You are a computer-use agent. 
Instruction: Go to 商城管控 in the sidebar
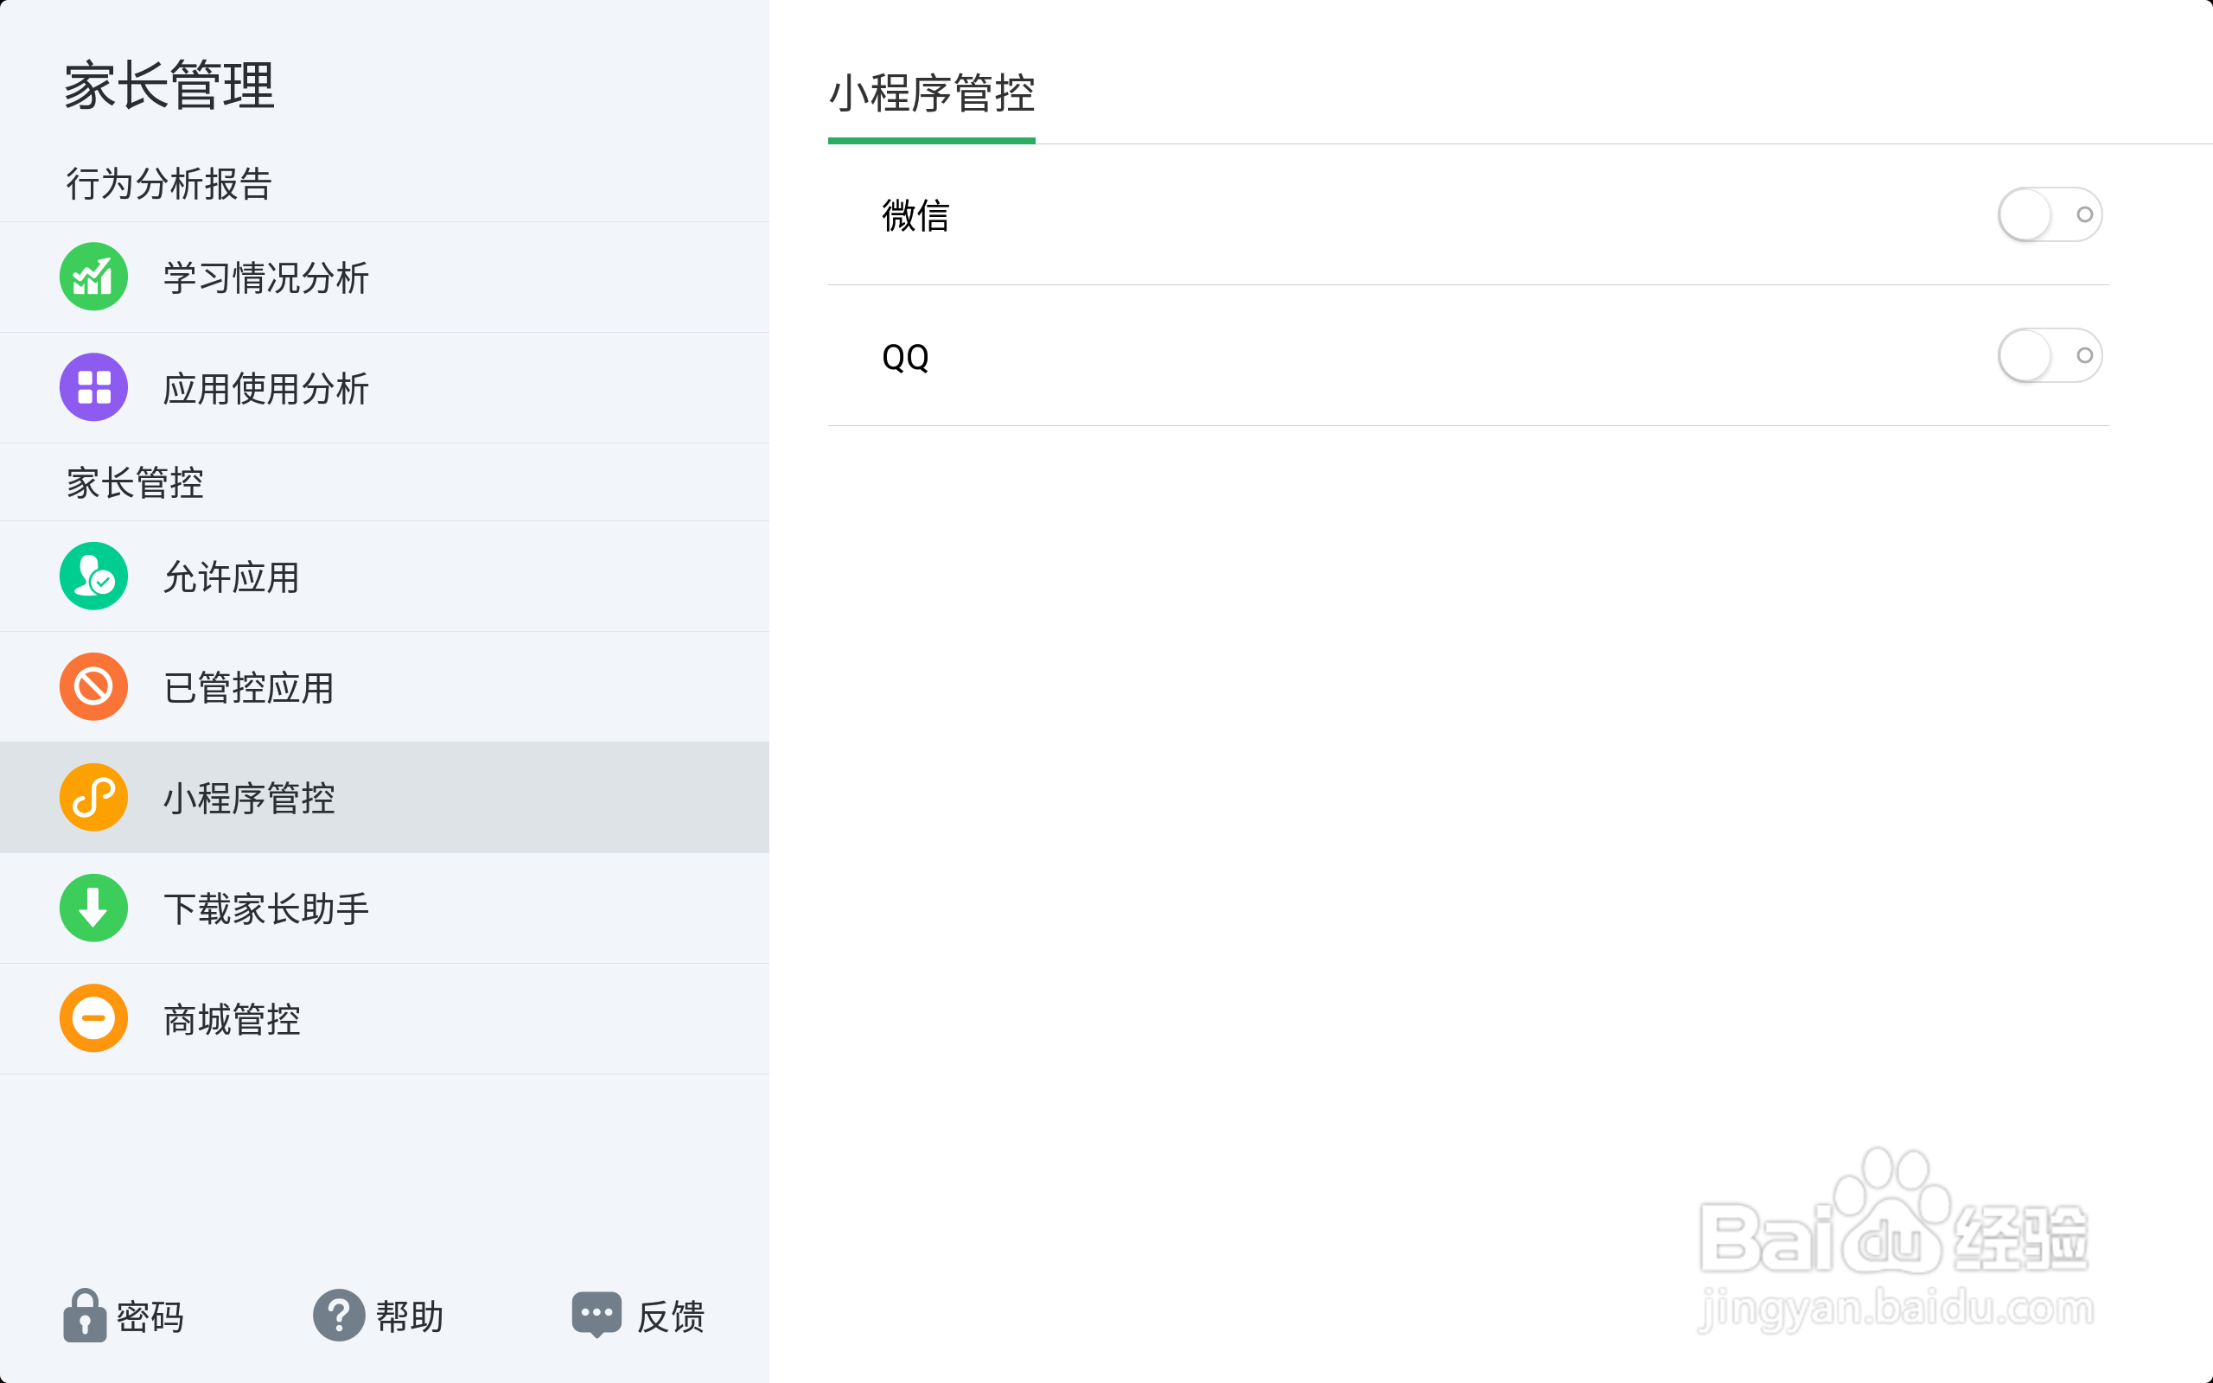pos(384,1019)
